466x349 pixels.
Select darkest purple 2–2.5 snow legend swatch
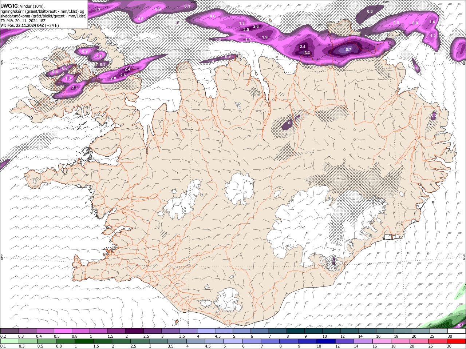tap(134, 331)
